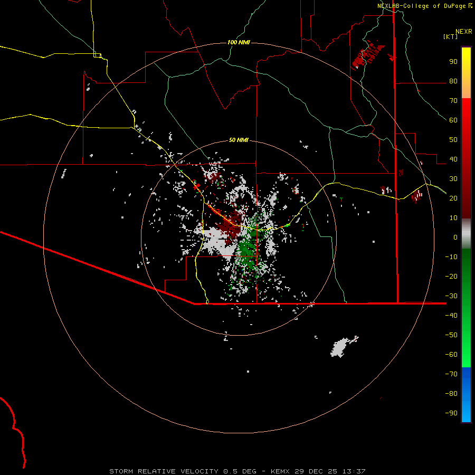Click the Storm Relative Velocity caption text
475x475 pixels.
point(237,471)
